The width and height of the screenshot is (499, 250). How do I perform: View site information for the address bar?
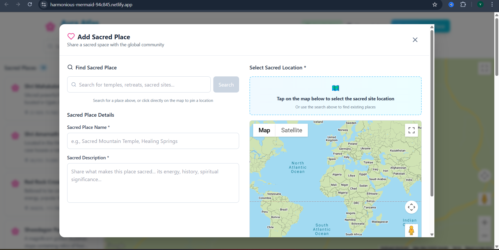click(x=44, y=4)
